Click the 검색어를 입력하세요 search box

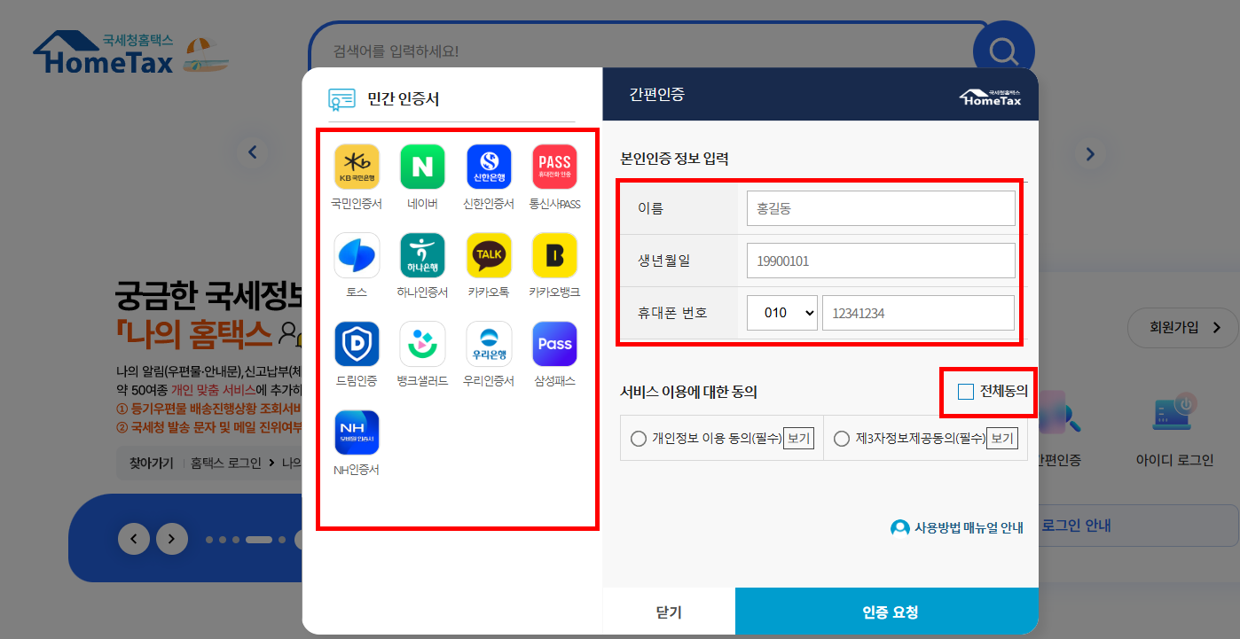tap(647, 51)
